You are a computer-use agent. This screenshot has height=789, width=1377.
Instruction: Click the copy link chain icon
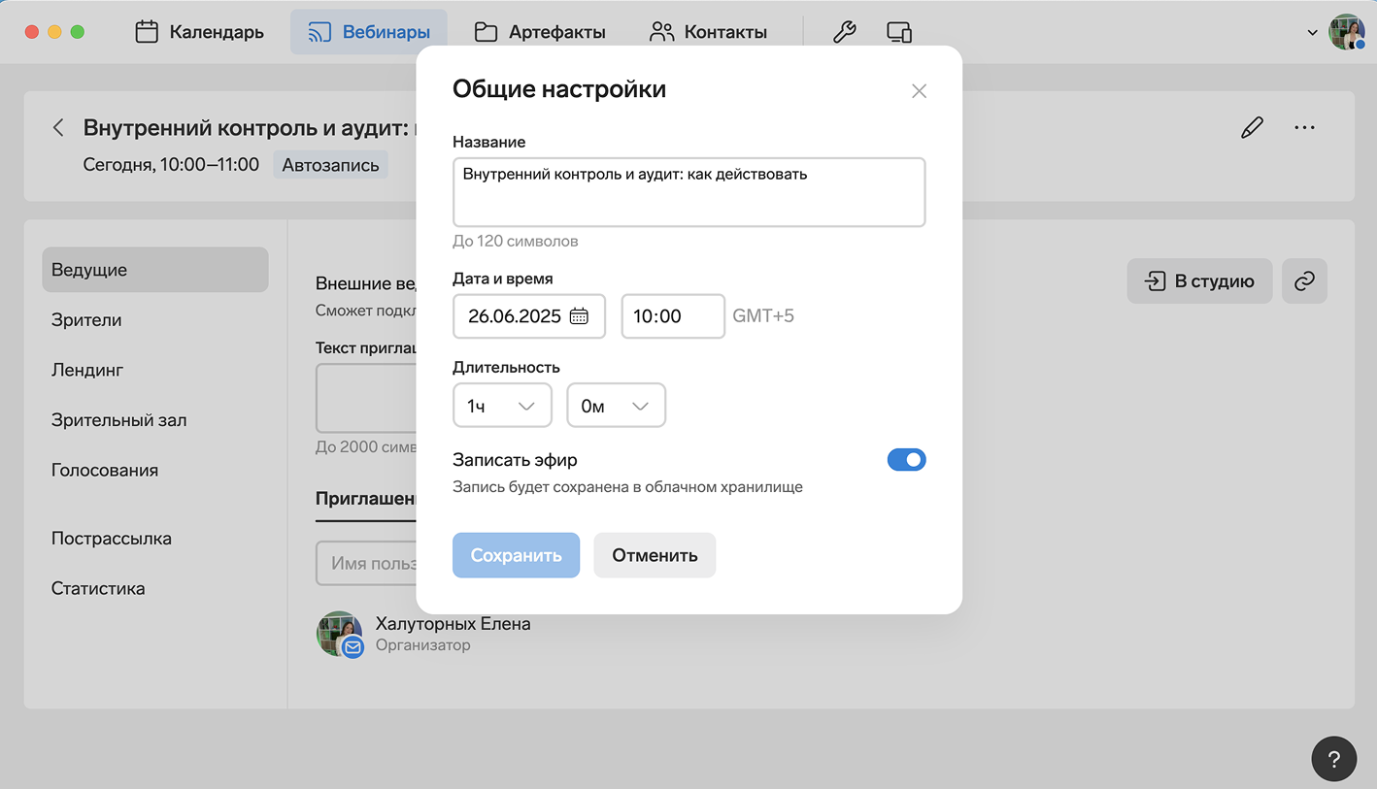(1304, 281)
